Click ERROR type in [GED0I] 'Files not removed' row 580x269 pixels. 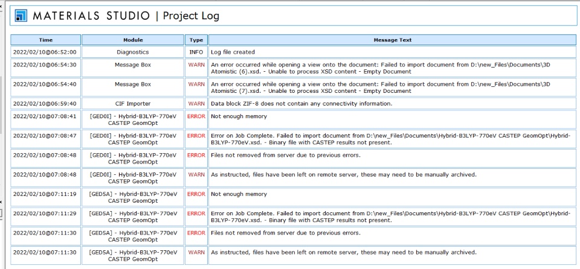[196, 159]
